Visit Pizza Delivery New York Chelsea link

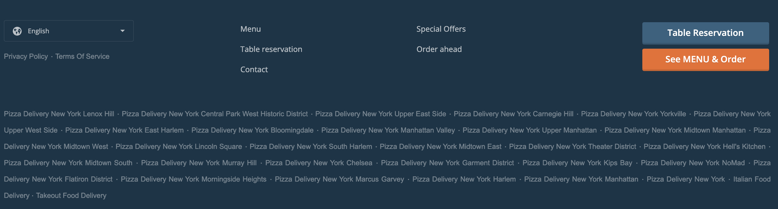(x=319, y=163)
